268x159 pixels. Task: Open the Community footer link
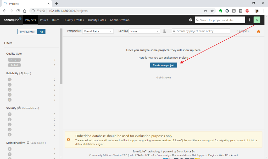tap(163, 155)
